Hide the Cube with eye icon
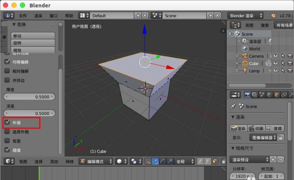 pos(275,63)
